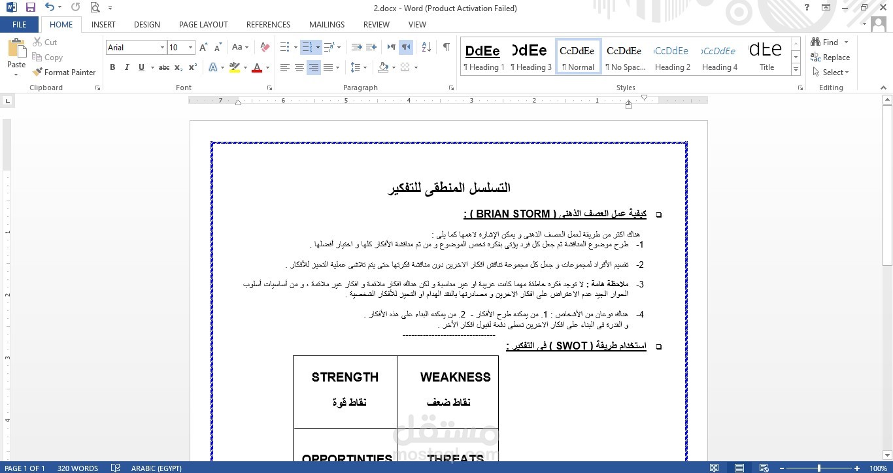Toggle underline formatting
The image size is (893, 473).
coord(141,67)
